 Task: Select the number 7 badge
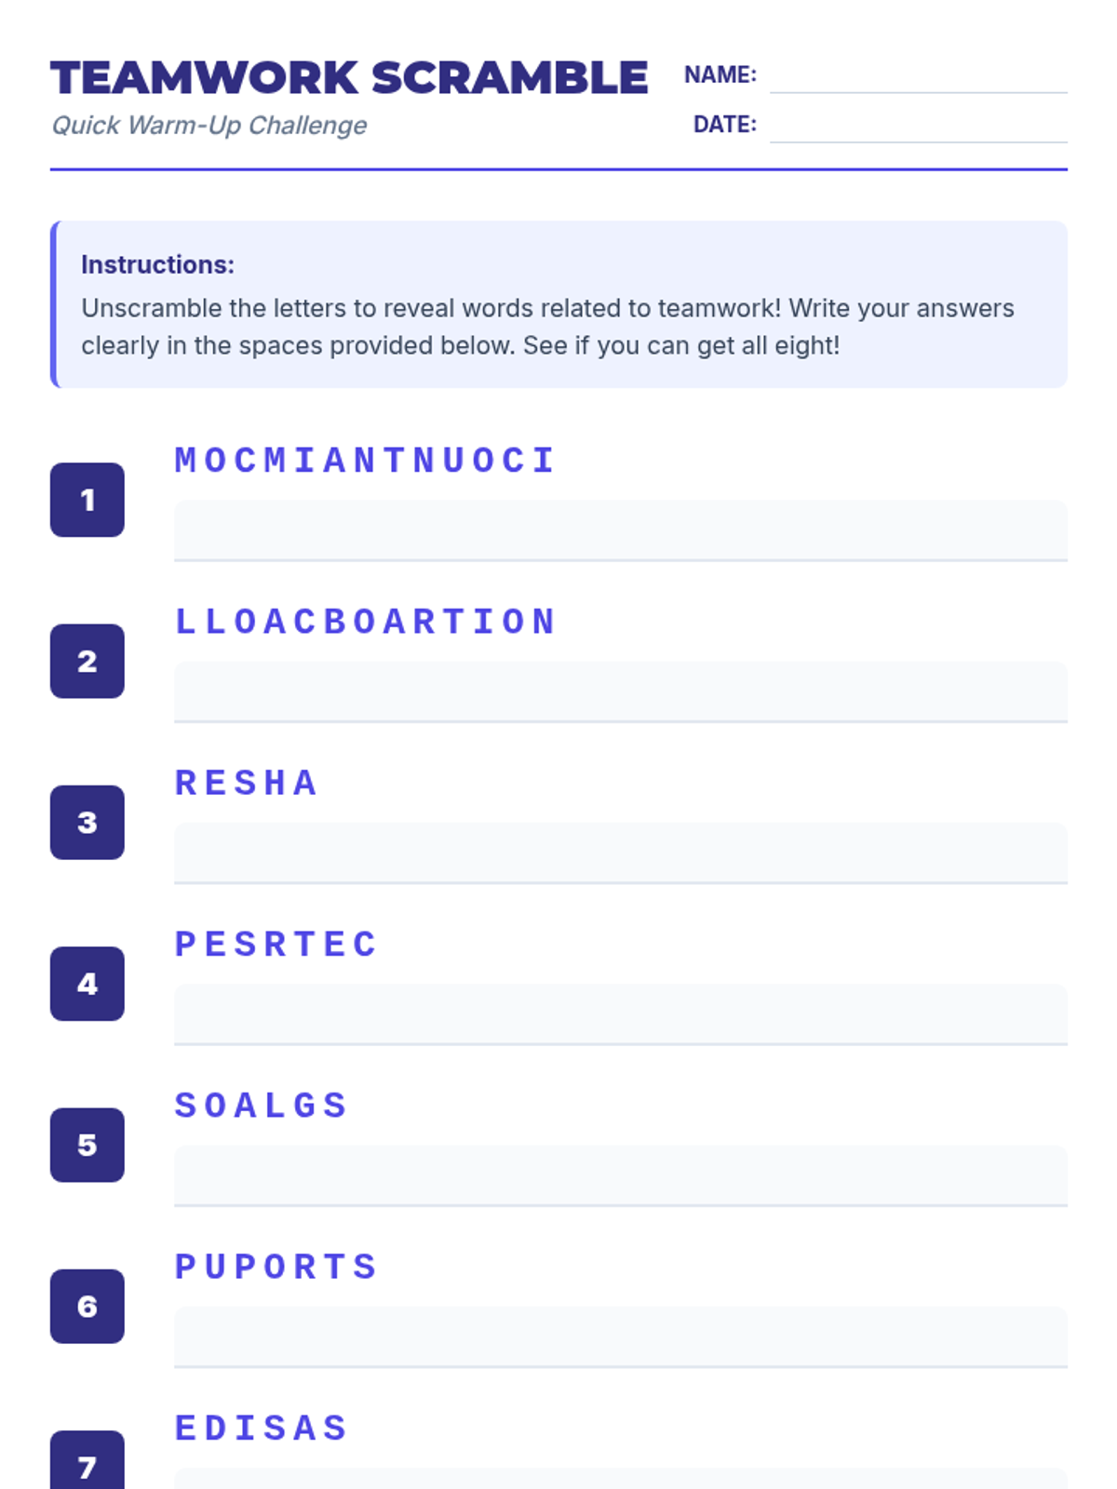[x=87, y=1461]
